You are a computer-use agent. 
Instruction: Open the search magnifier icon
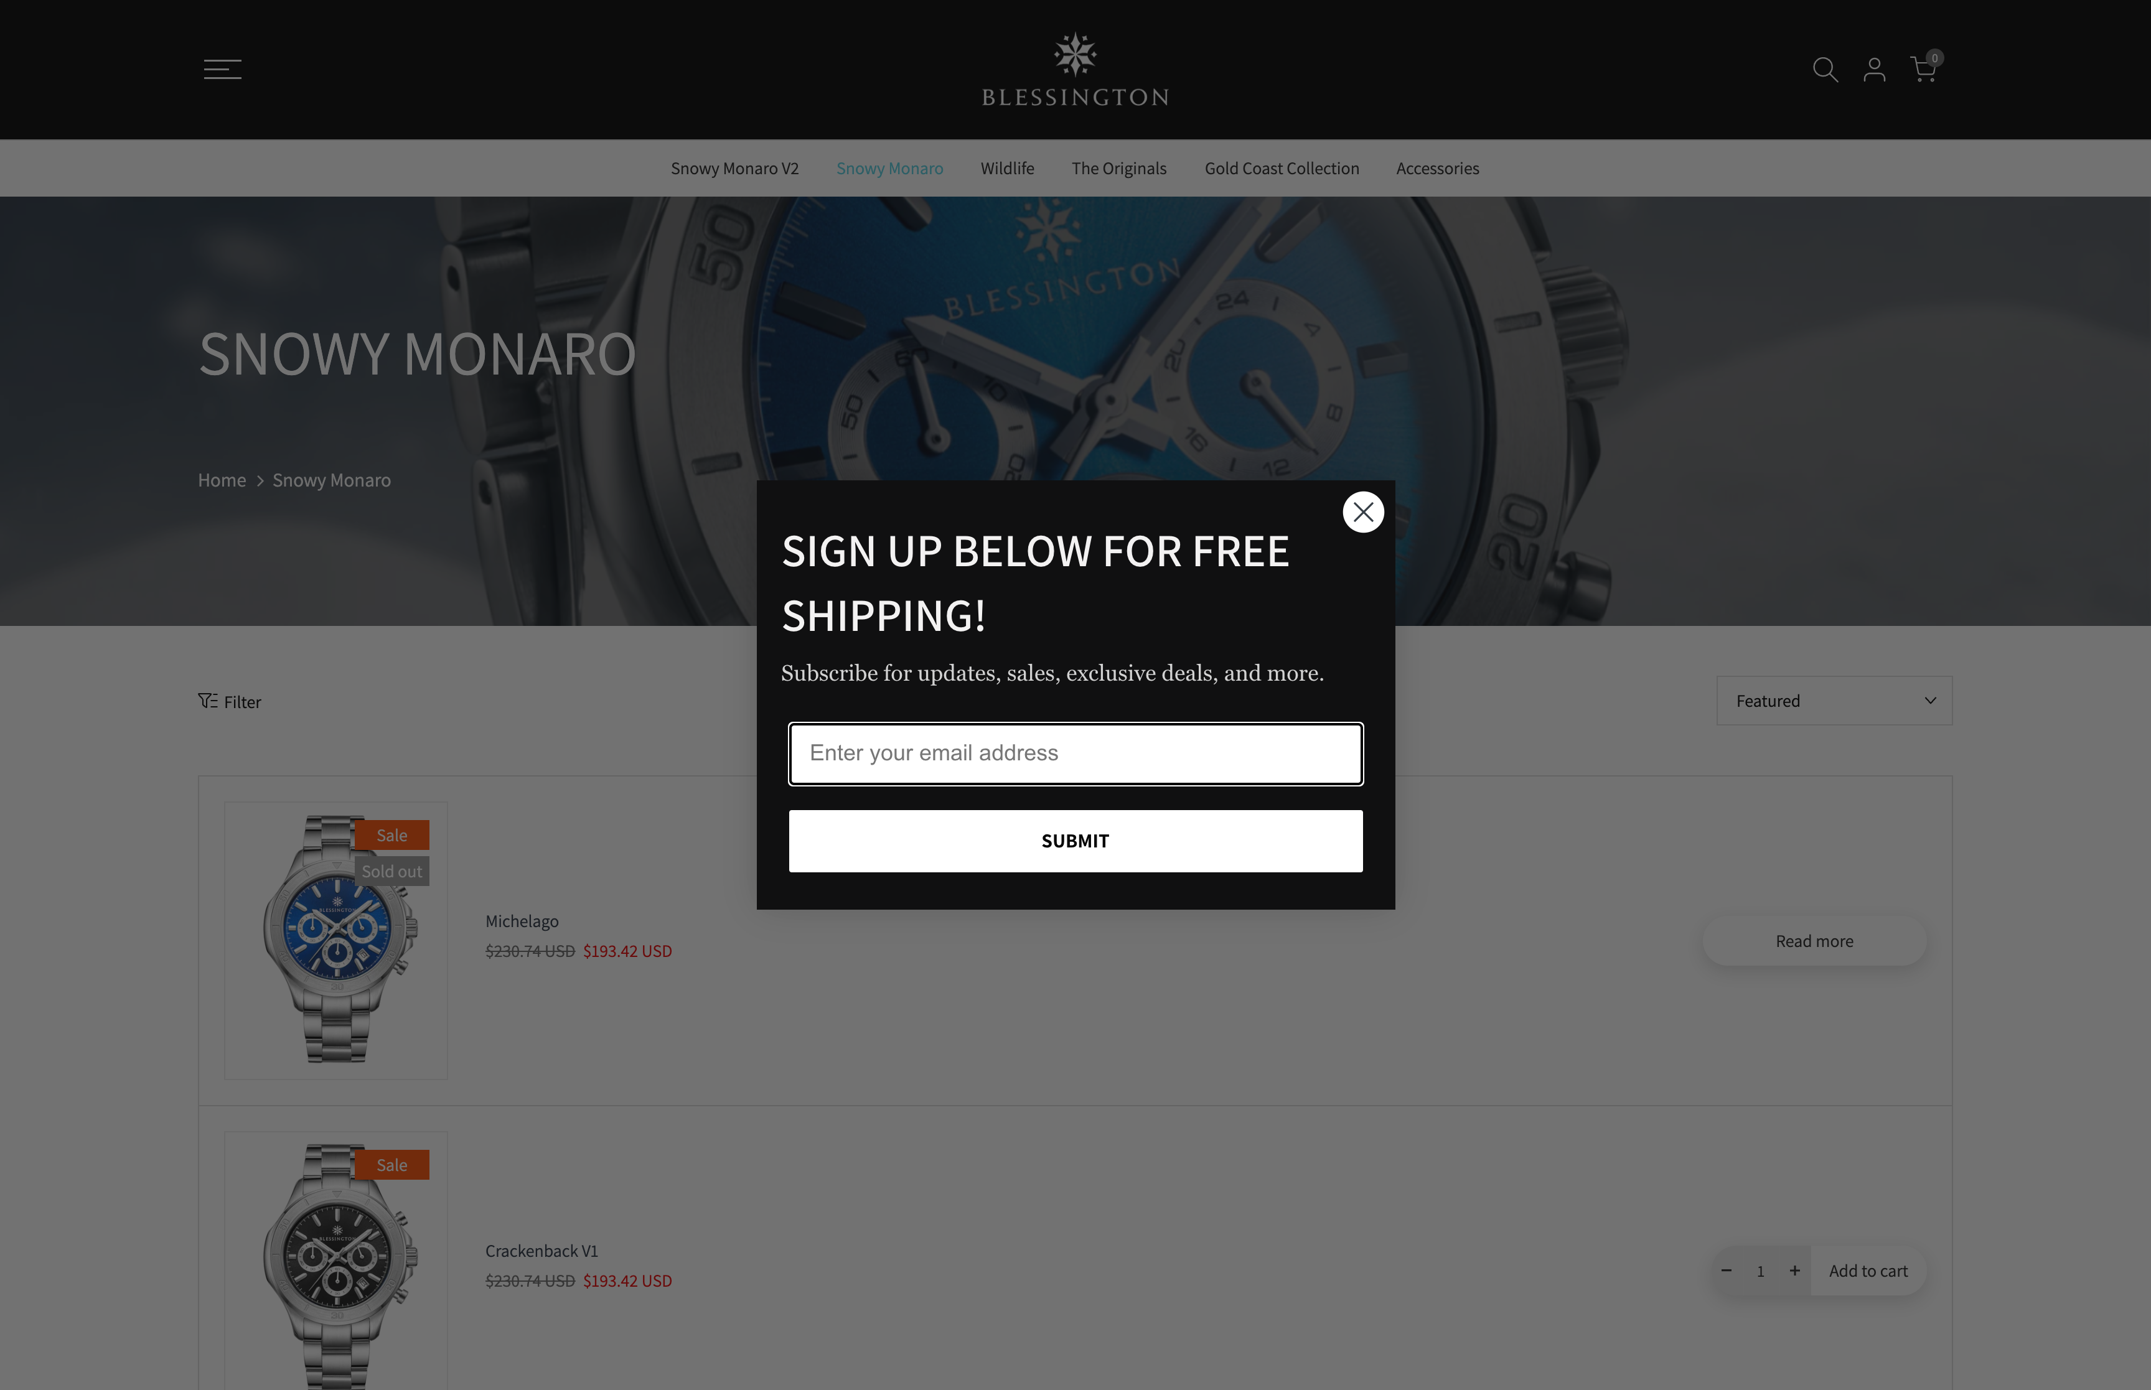tap(1825, 70)
